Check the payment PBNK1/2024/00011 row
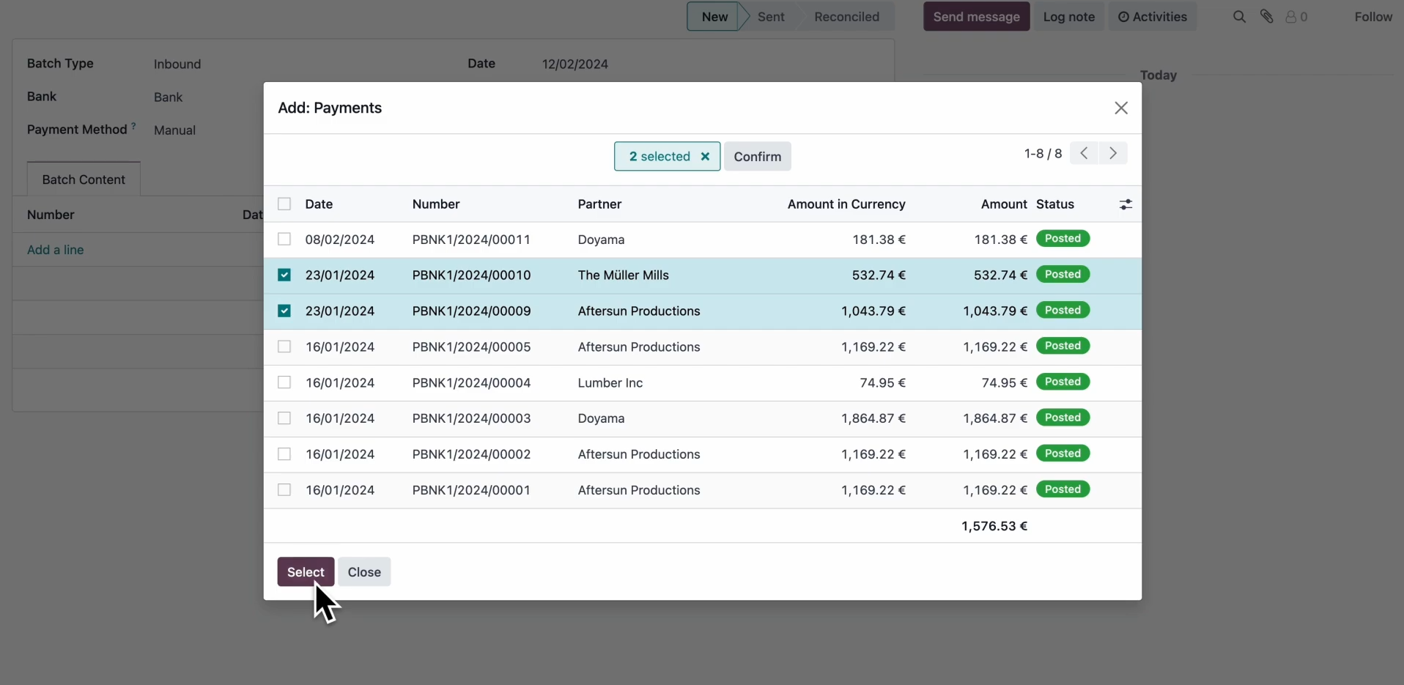The height and width of the screenshot is (685, 1404). pyautogui.click(x=284, y=240)
